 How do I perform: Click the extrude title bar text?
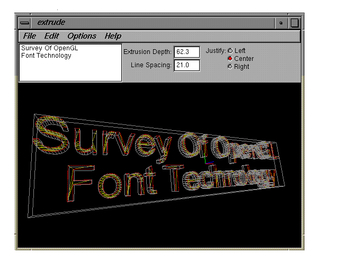(51, 22)
